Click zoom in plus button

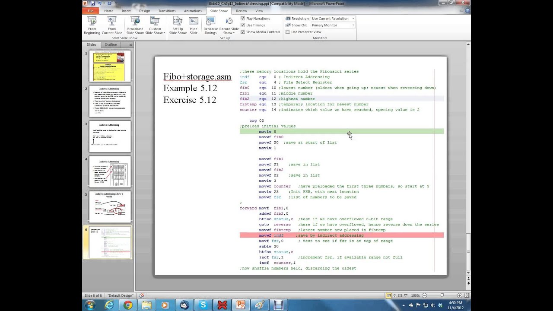(461, 295)
